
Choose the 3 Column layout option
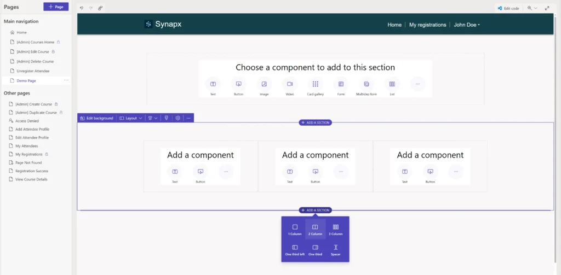point(335,229)
